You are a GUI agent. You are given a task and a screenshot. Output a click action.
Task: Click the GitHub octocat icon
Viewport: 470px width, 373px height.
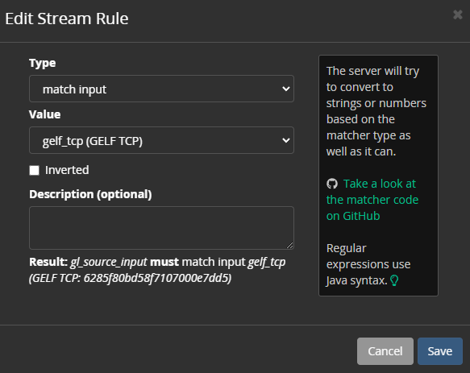click(x=332, y=184)
